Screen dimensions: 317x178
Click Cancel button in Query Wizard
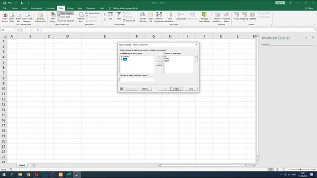[x=191, y=89]
